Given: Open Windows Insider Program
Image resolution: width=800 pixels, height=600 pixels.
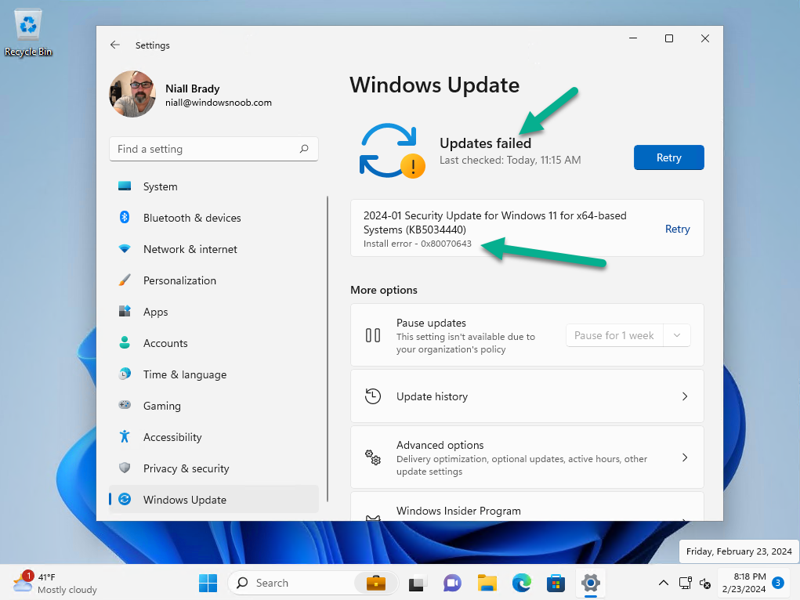Looking at the screenshot, I should tap(527, 507).
